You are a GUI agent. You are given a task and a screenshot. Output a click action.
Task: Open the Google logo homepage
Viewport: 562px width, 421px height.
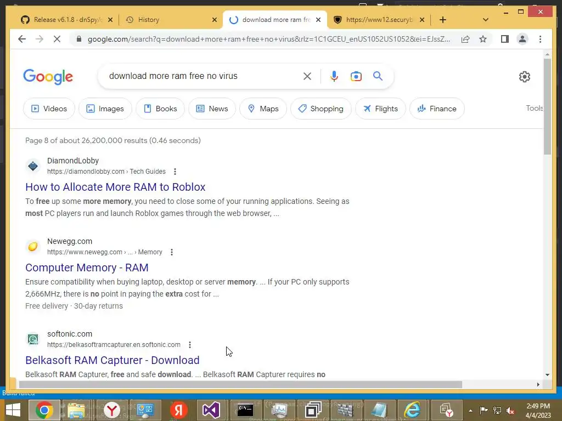48,77
